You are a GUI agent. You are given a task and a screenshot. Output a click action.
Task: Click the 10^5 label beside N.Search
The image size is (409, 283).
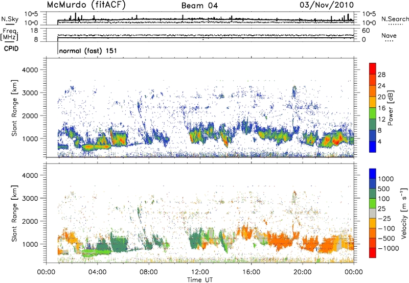(369, 14)
